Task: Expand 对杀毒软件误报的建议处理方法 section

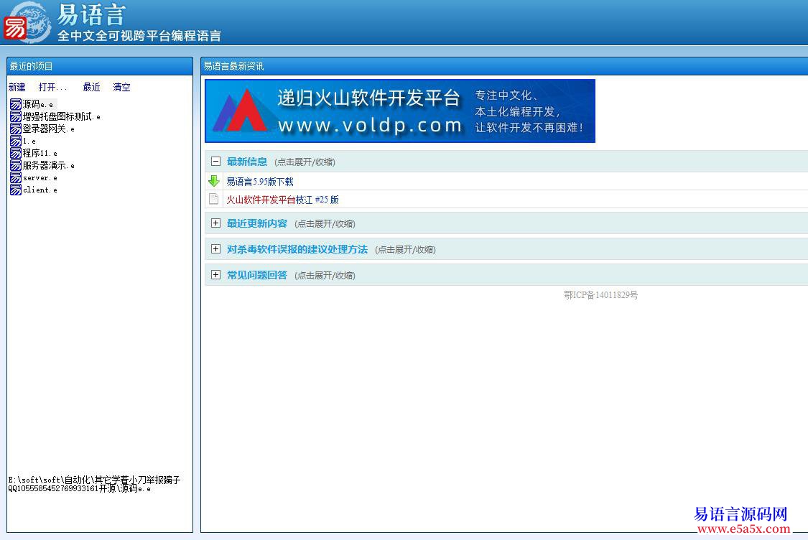Action: pos(215,249)
